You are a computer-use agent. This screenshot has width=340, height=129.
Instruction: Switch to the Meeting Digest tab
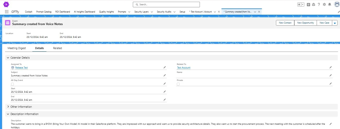[x=17, y=48]
